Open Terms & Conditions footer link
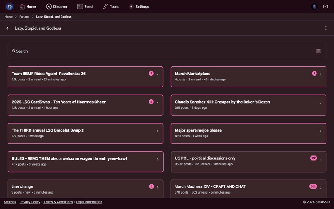 click(58, 202)
